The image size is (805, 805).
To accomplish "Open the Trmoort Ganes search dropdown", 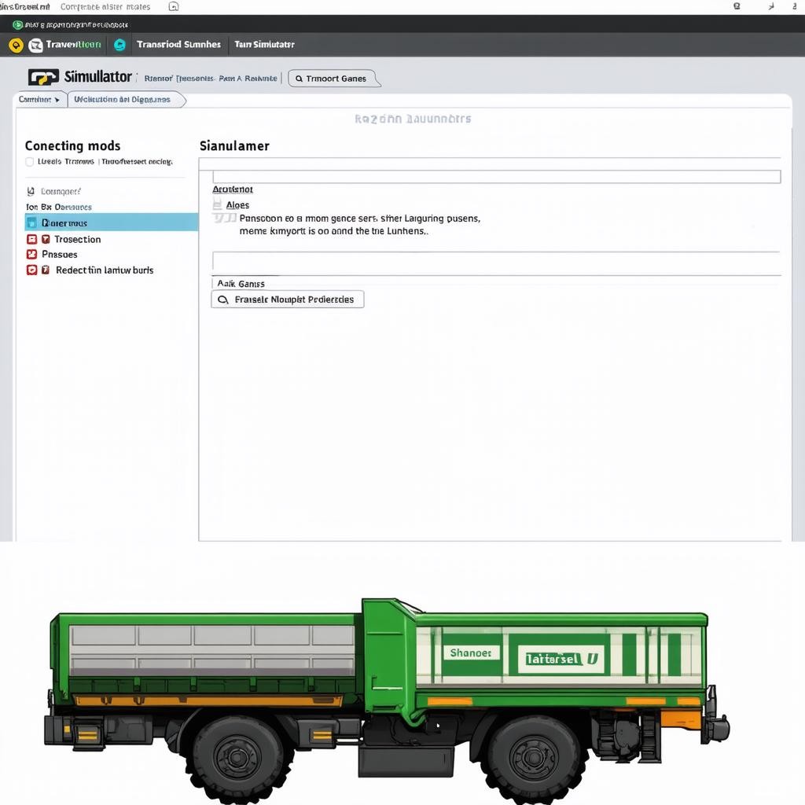I will click(x=333, y=79).
